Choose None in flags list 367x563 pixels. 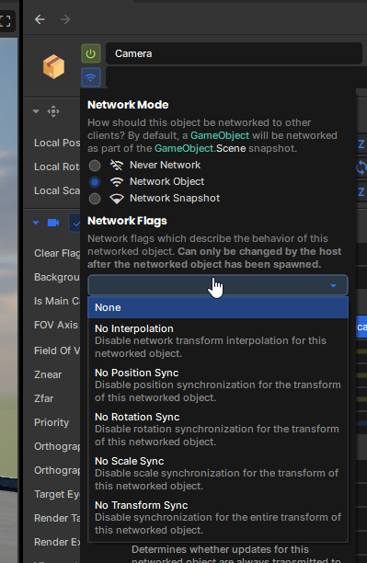point(218,307)
